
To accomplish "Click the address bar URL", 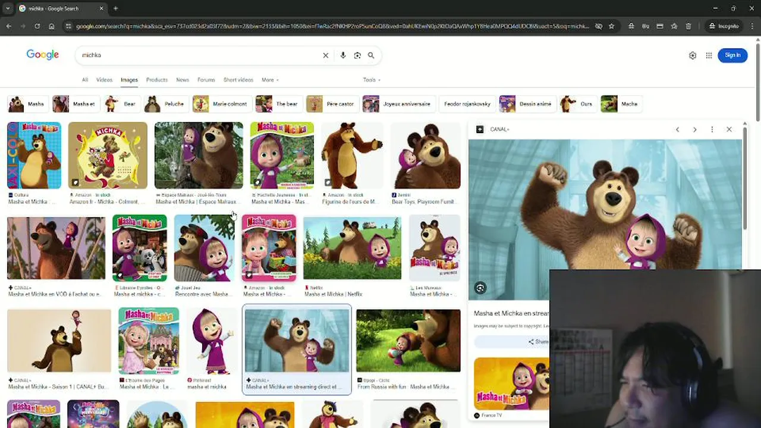I will [332, 26].
